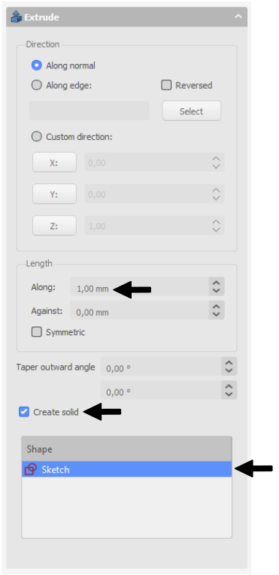Click the Extrude panel header icon
Screen dimensions: 279x575
[17, 17]
